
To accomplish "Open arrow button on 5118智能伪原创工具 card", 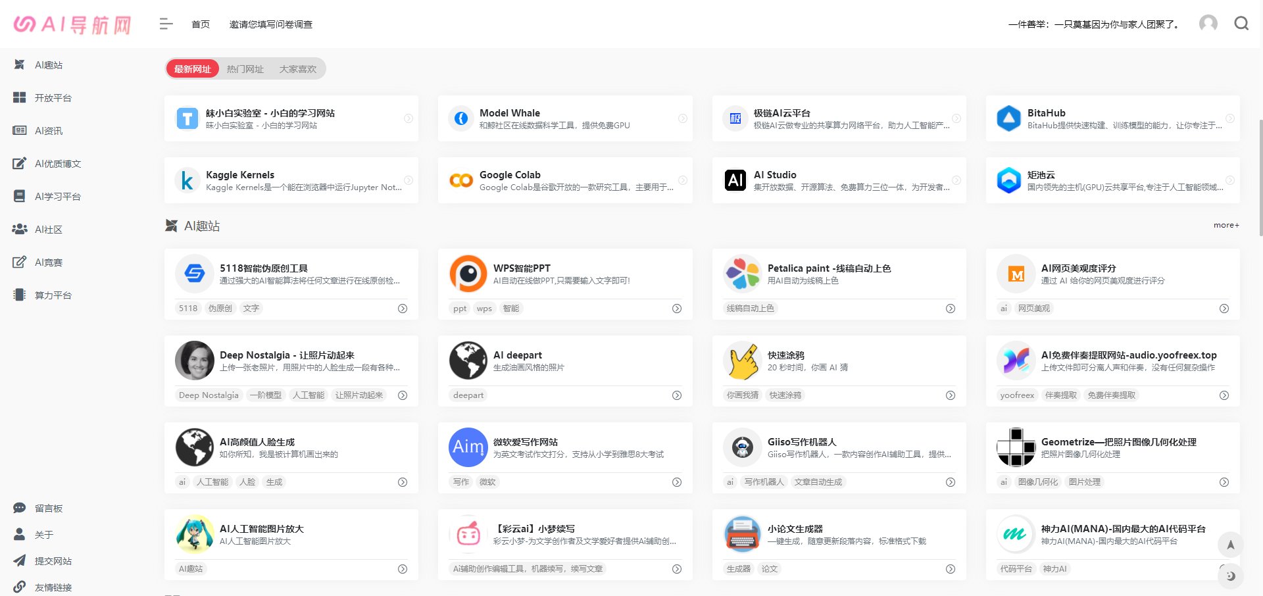I will [x=403, y=309].
